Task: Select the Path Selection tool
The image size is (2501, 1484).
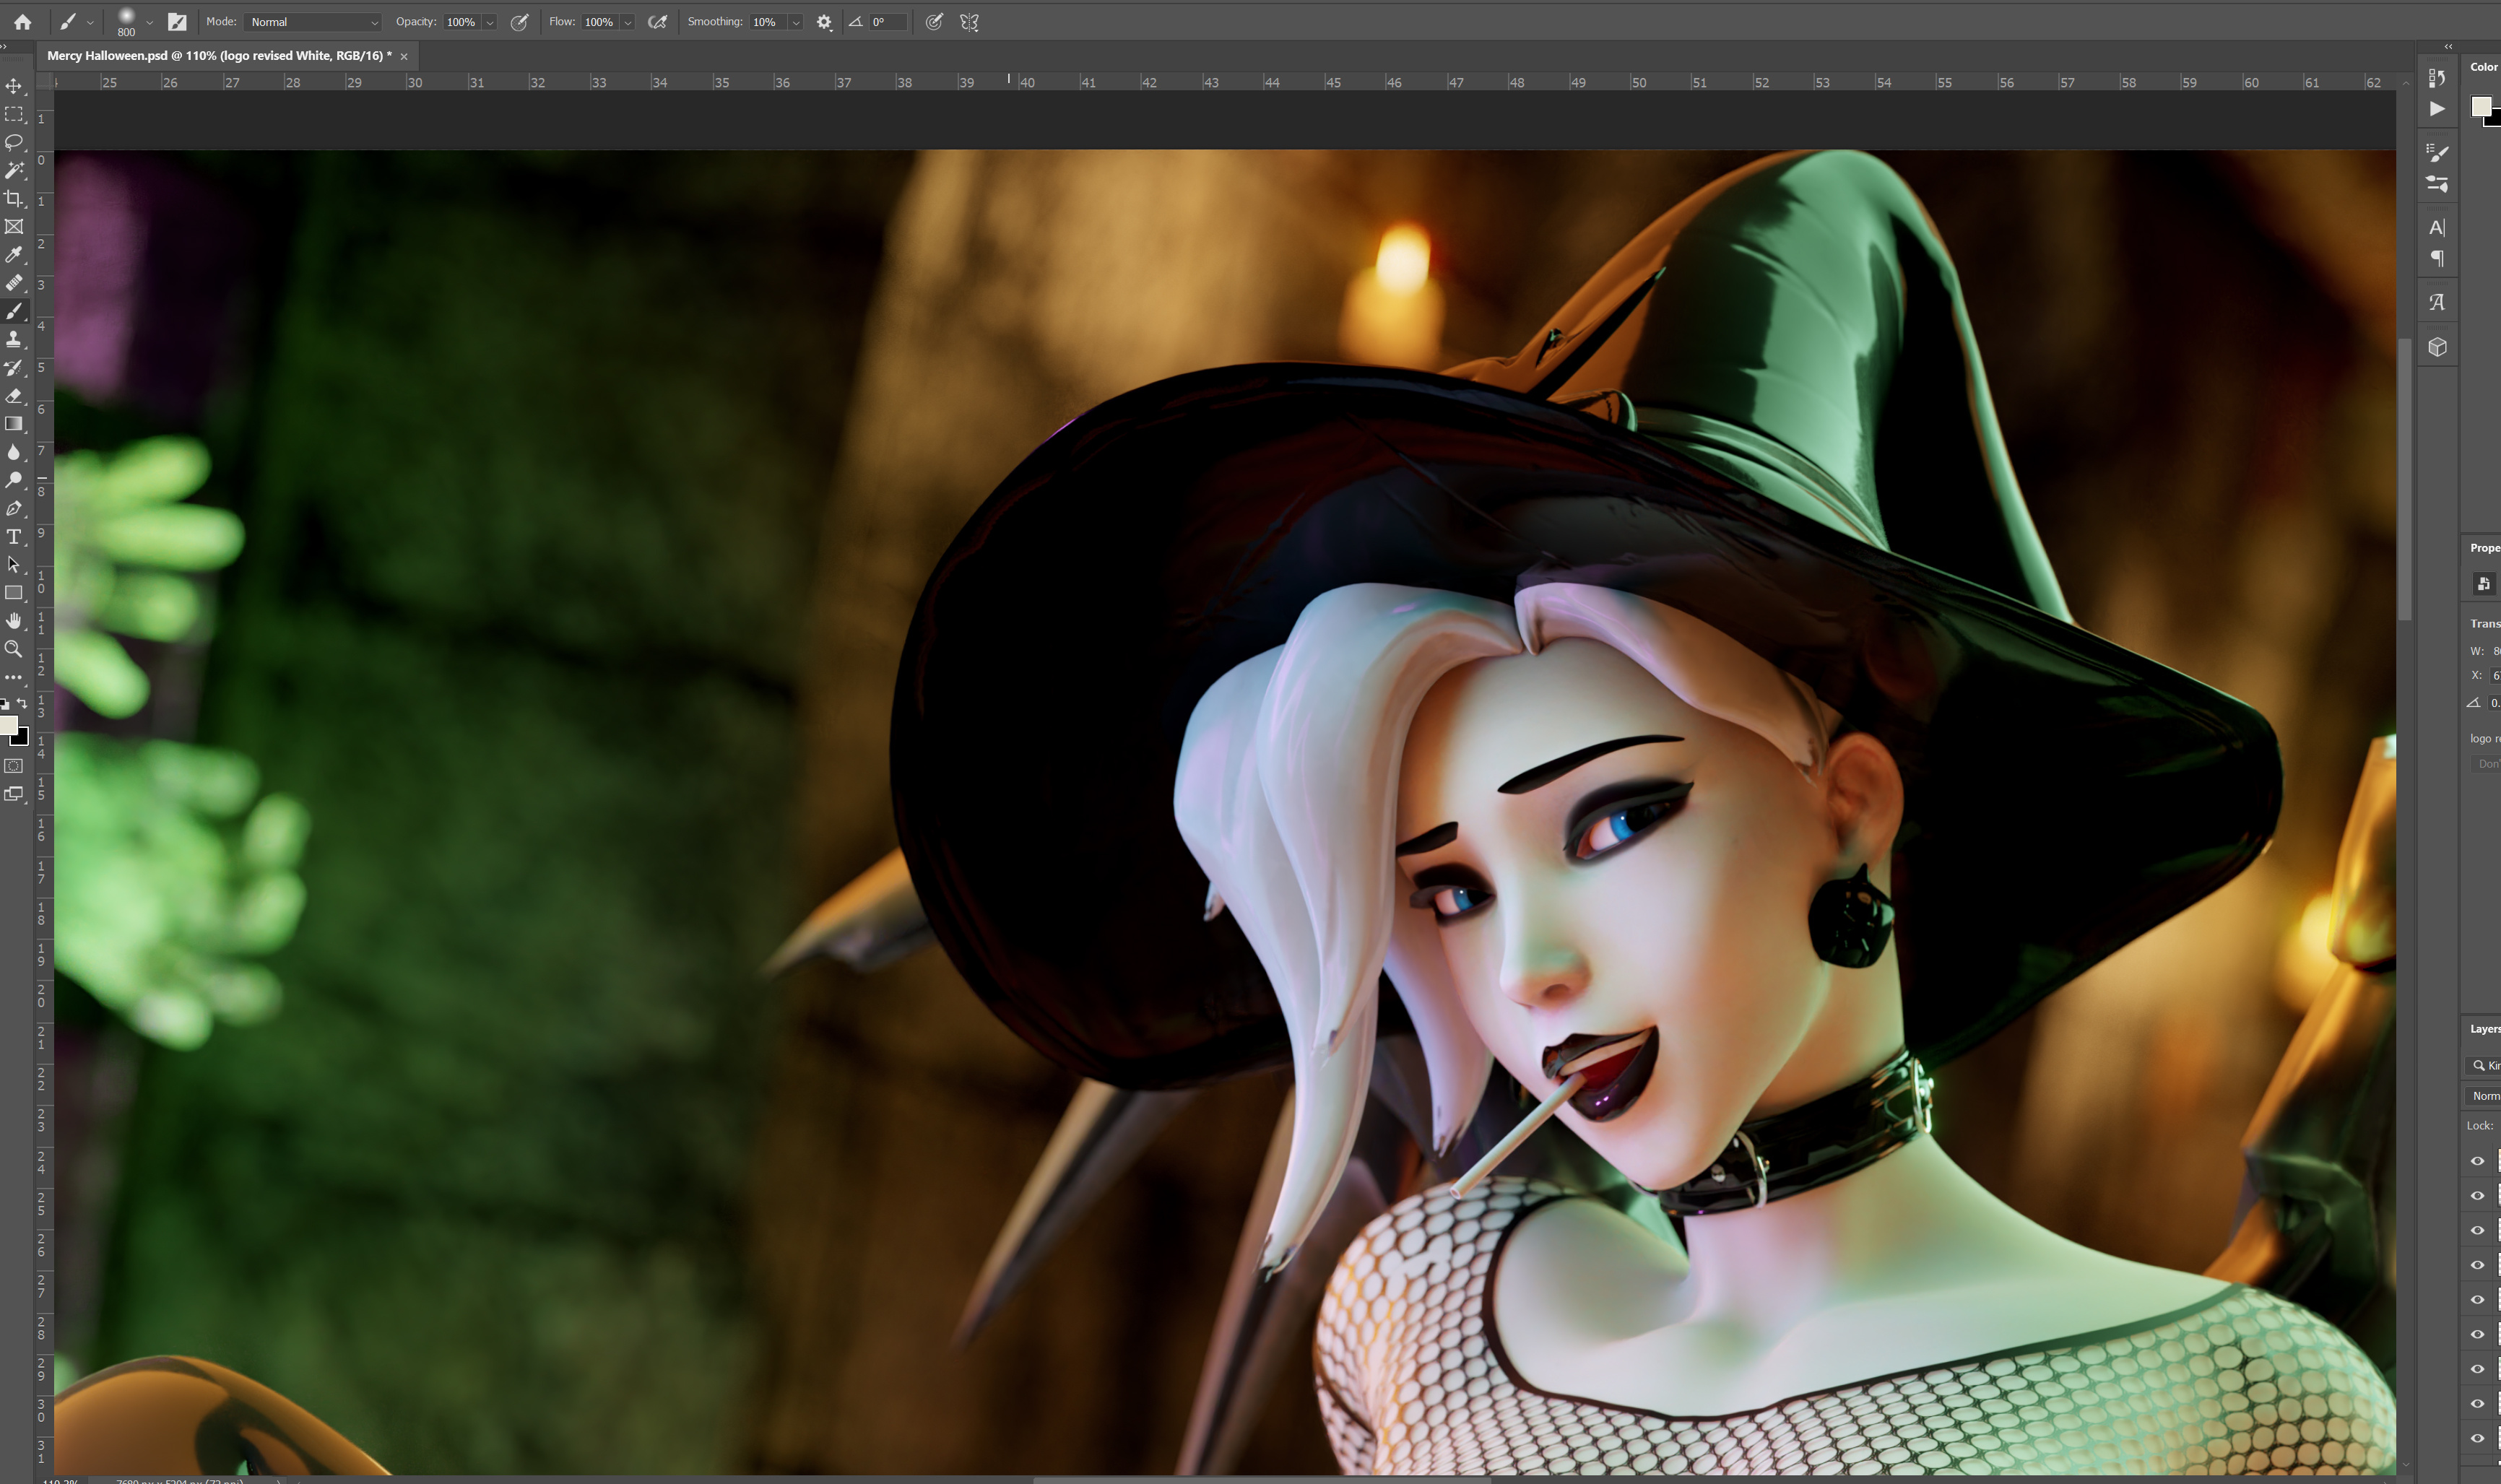Action: click(14, 565)
